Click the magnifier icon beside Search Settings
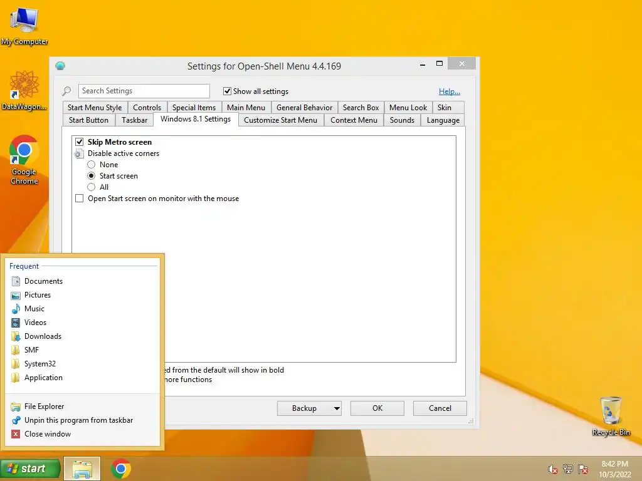642x481 pixels. pos(66,91)
